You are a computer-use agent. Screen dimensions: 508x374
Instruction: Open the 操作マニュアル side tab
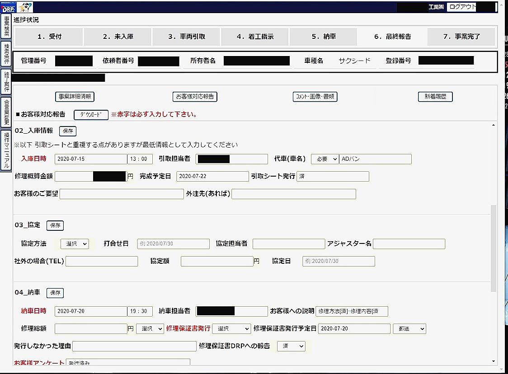click(6, 151)
